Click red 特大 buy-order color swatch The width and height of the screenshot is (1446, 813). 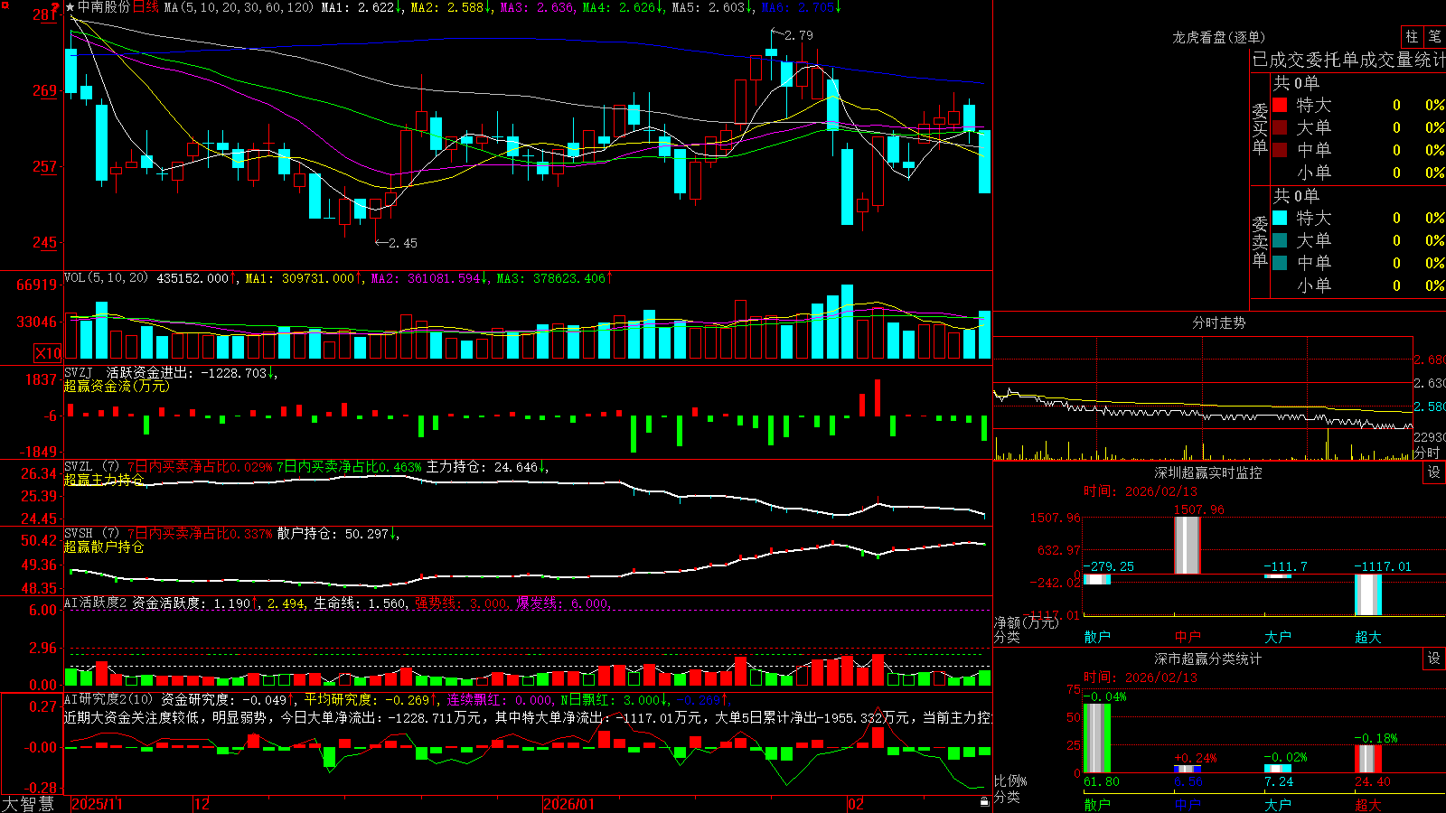click(x=1280, y=105)
